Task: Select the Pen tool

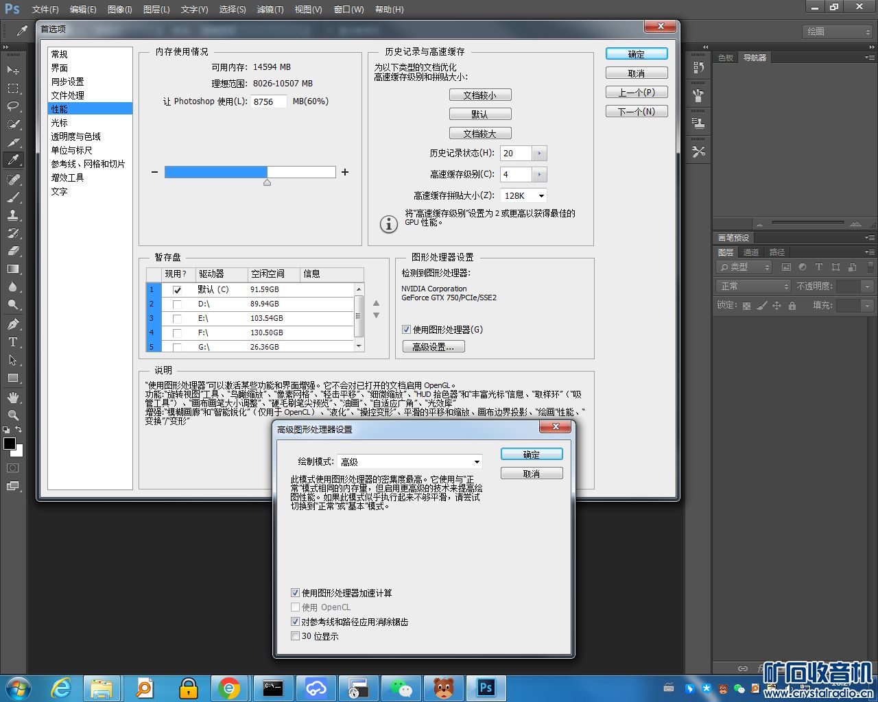Action: coord(13,324)
